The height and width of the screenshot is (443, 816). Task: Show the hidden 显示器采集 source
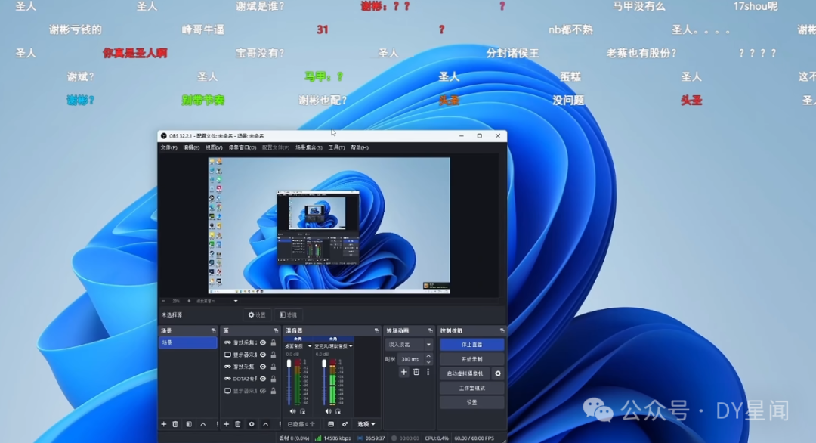click(x=263, y=391)
